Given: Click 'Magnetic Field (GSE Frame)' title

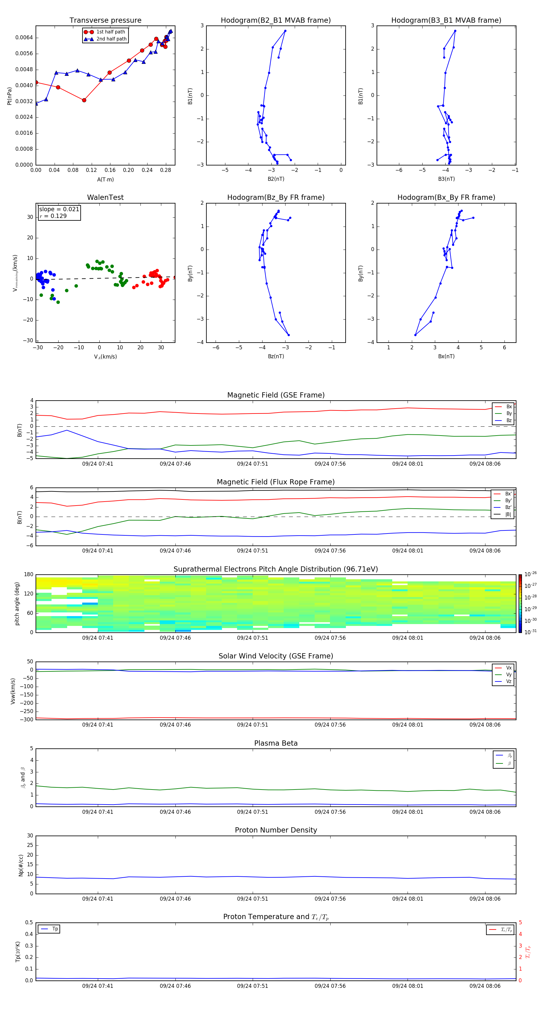Looking at the screenshot, I should (x=276, y=395).
